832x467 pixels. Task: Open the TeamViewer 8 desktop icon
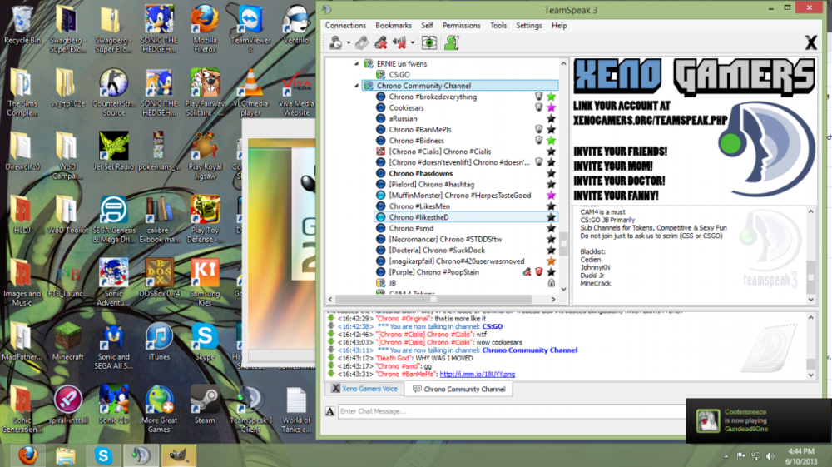[250, 28]
